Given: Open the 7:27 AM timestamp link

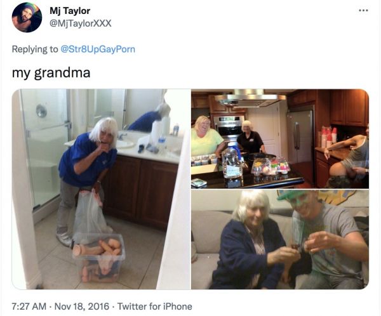Looking at the screenshot, I should (x=29, y=306).
